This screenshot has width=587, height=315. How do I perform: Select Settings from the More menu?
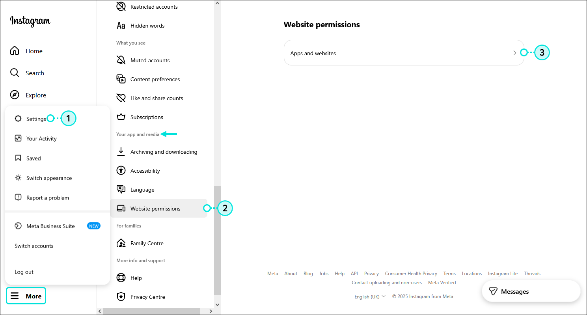(36, 118)
